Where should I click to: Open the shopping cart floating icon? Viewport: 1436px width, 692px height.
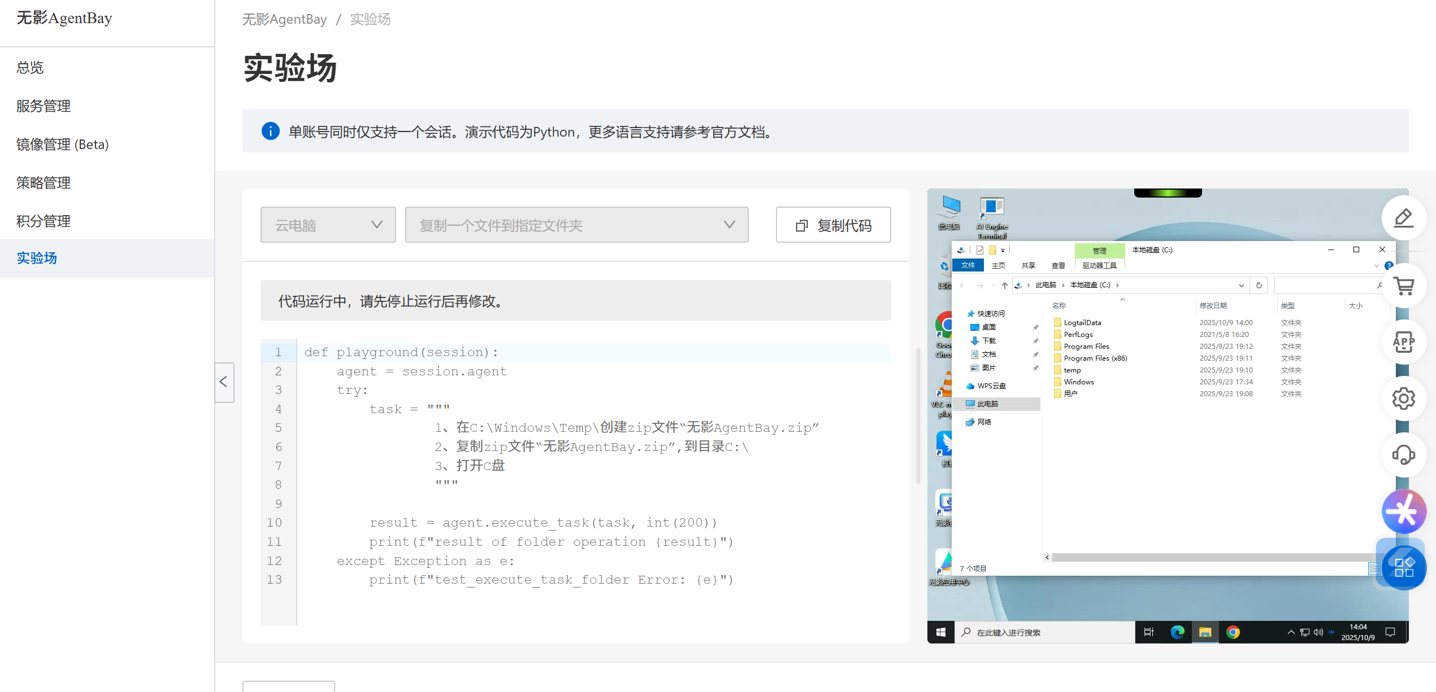coord(1403,286)
